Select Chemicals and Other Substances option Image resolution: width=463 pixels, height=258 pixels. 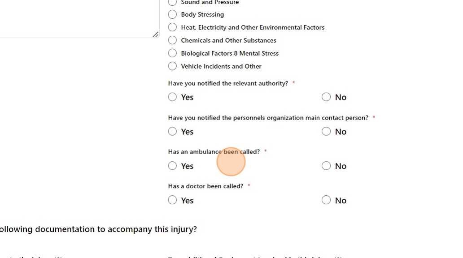tap(172, 40)
